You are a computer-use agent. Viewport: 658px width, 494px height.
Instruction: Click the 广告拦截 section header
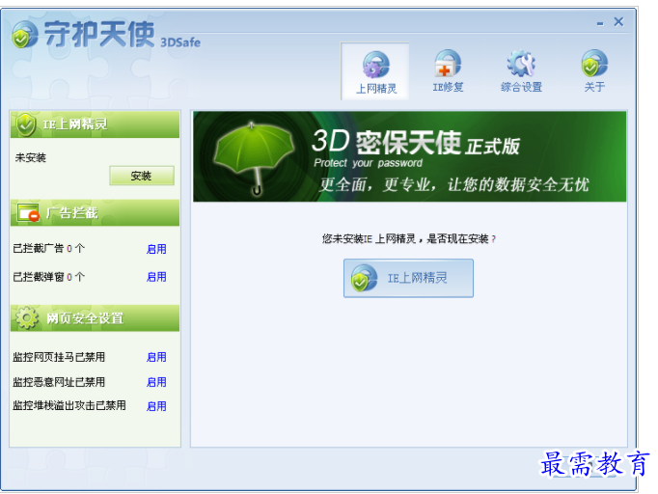[x=95, y=213]
